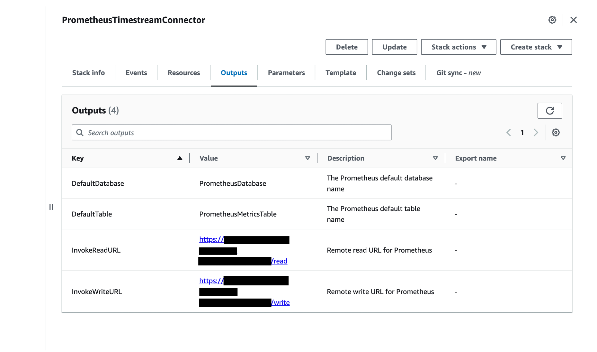Click the DefaultTable key cell

[x=92, y=214]
